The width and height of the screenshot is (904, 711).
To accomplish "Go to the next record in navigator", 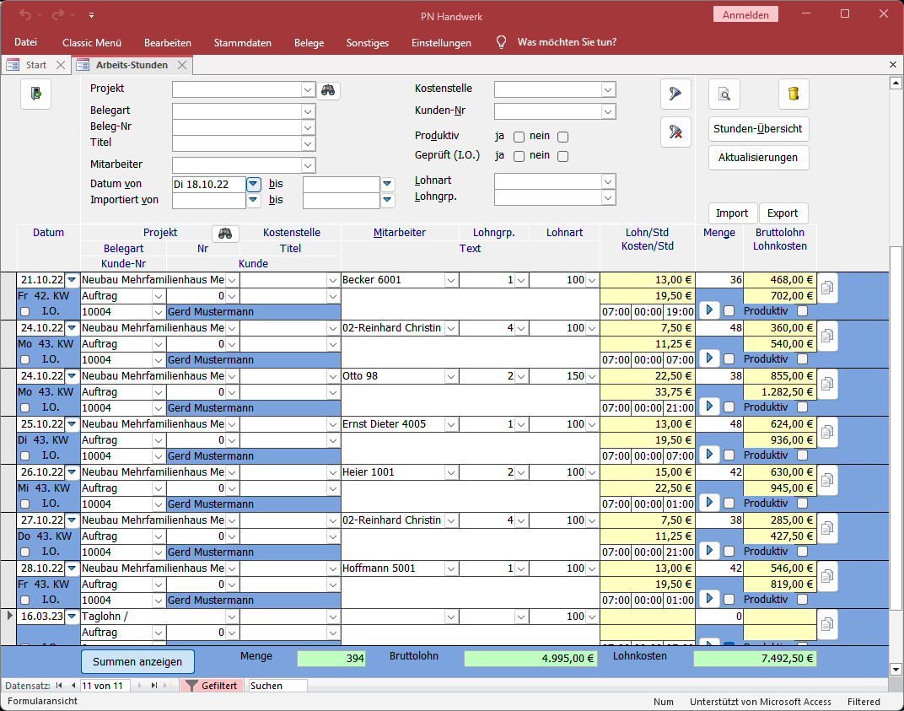I will tap(138, 686).
